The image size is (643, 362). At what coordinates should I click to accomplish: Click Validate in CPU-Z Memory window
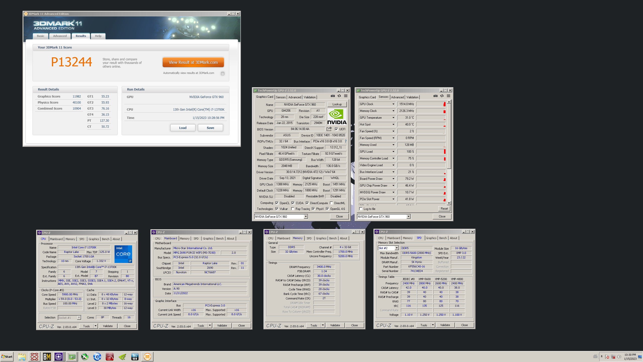click(335, 325)
